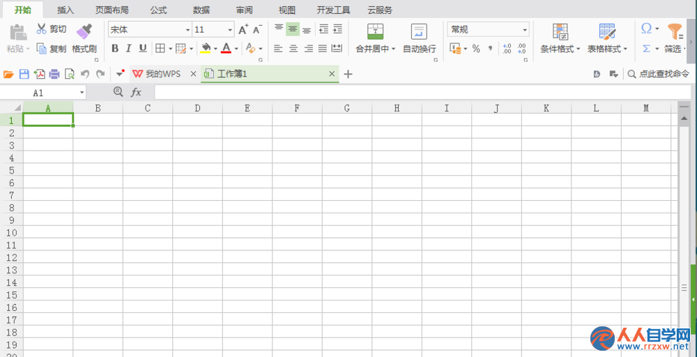Click the undo arrow
The image size is (697, 357).
(x=85, y=74)
